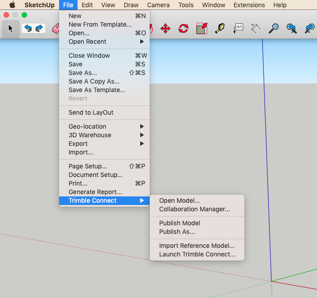The width and height of the screenshot is (317, 298).
Task: Select the Text label tool
Action: point(238,28)
